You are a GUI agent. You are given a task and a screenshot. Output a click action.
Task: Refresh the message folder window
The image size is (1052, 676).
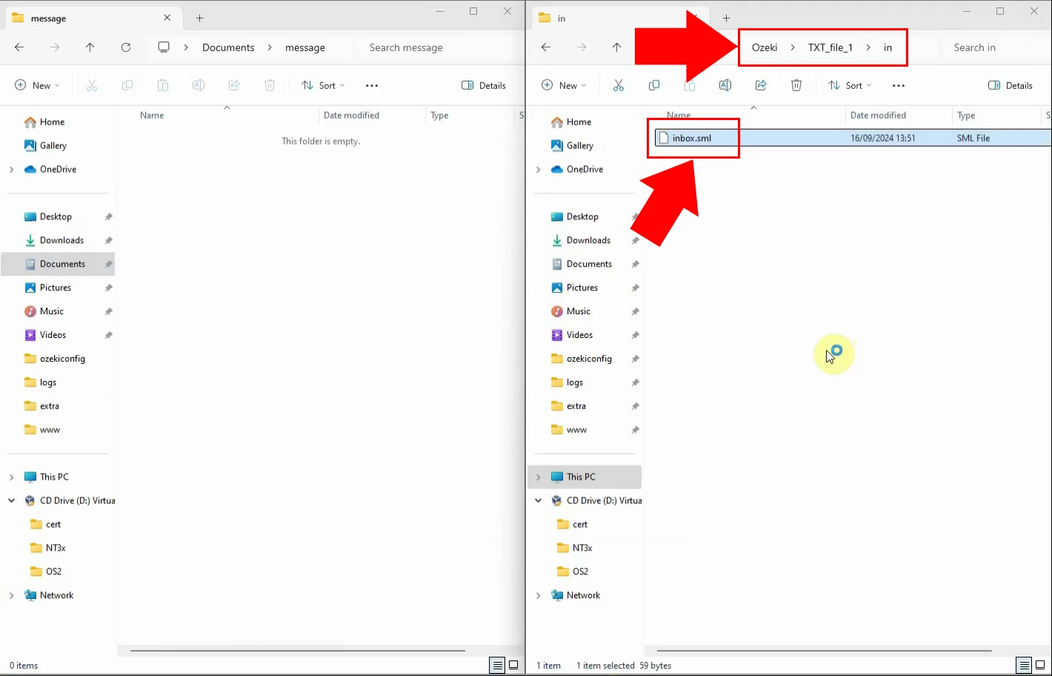click(x=126, y=47)
